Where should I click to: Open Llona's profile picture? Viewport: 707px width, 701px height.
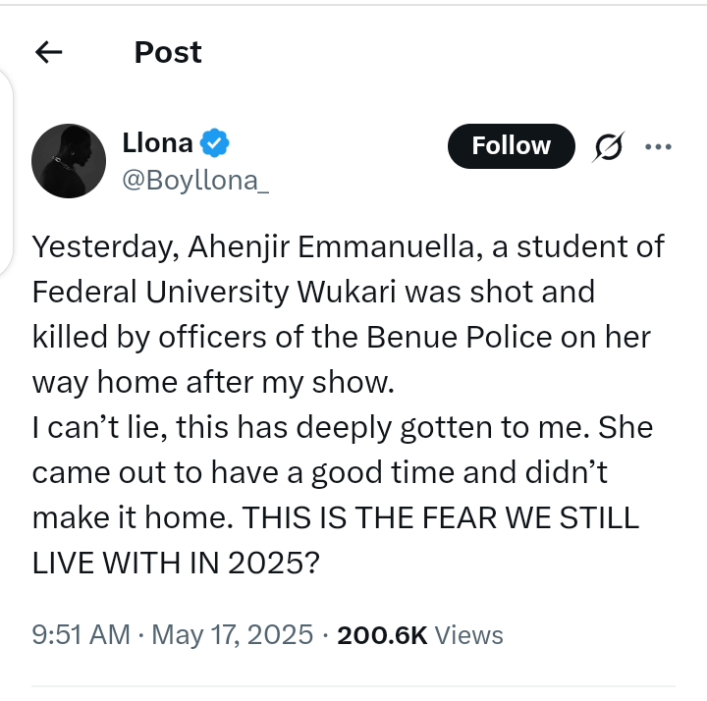[x=69, y=160]
